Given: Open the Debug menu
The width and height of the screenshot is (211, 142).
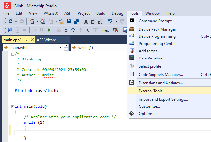Looking at the screenshot, I should pyautogui.click(x=117, y=13).
